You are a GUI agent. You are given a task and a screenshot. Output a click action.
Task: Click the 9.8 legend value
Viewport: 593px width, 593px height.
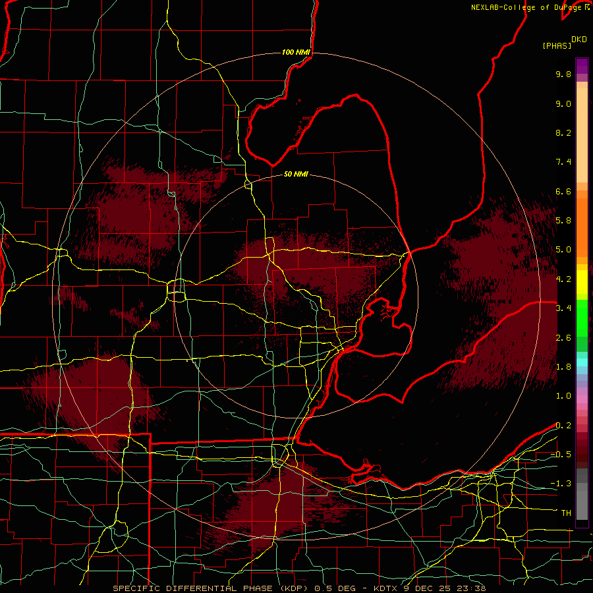pyautogui.click(x=563, y=74)
